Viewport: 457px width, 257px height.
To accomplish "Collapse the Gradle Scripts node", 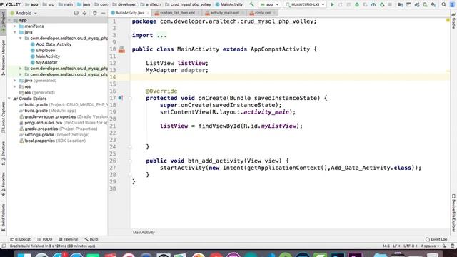I will coord(9,99).
